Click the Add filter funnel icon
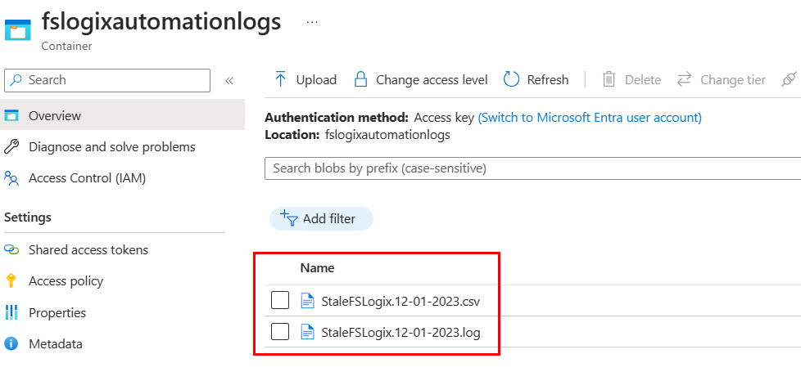Image resolution: width=801 pixels, height=372 pixels. (288, 218)
